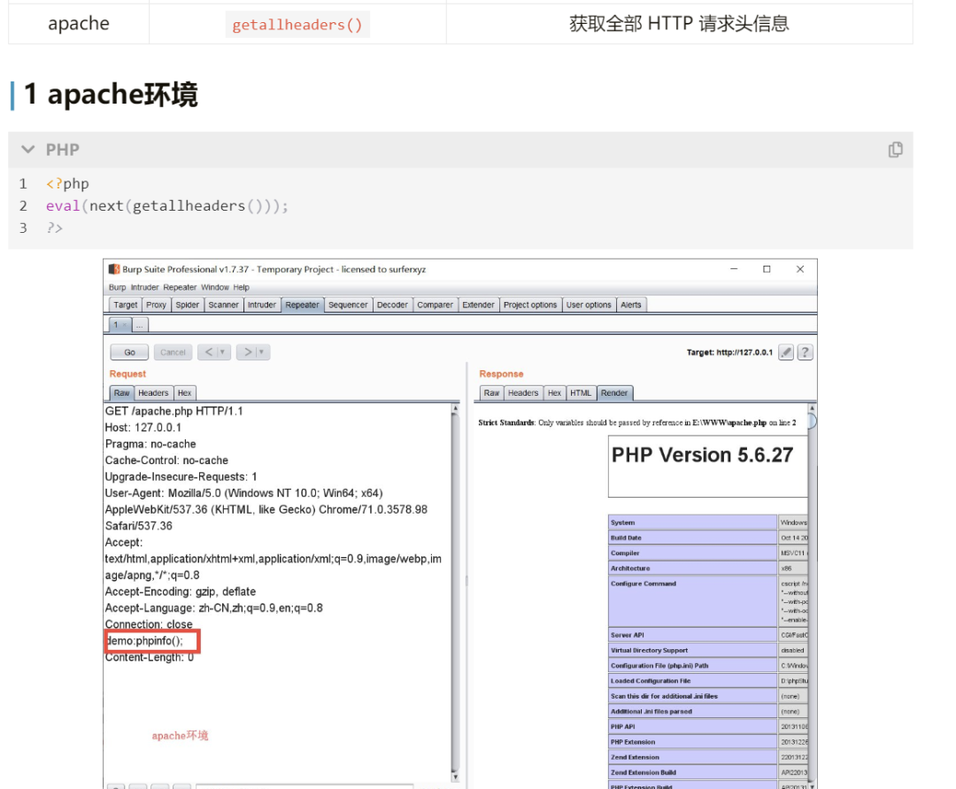The height and width of the screenshot is (789, 956).
Task: Click the 'Server API' phpinfo row
Action: click(708, 635)
